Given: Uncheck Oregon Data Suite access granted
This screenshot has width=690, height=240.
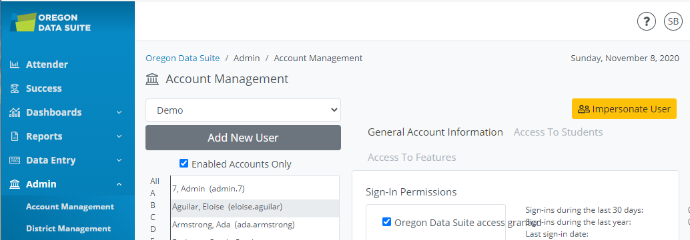Looking at the screenshot, I should click(386, 221).
